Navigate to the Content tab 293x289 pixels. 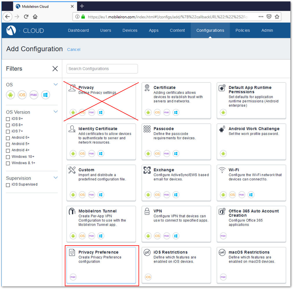177,30
